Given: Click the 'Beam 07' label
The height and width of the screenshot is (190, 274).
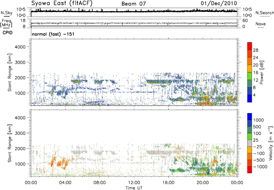Looking at the screenshot, I should point(134,4).
